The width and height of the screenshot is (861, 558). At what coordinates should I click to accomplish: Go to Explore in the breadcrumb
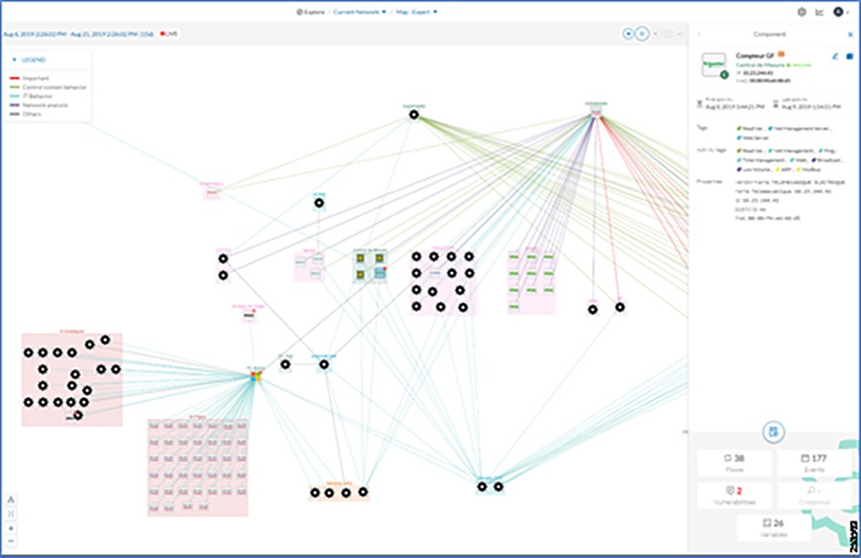pyautogui.click(x=311, y=11)
